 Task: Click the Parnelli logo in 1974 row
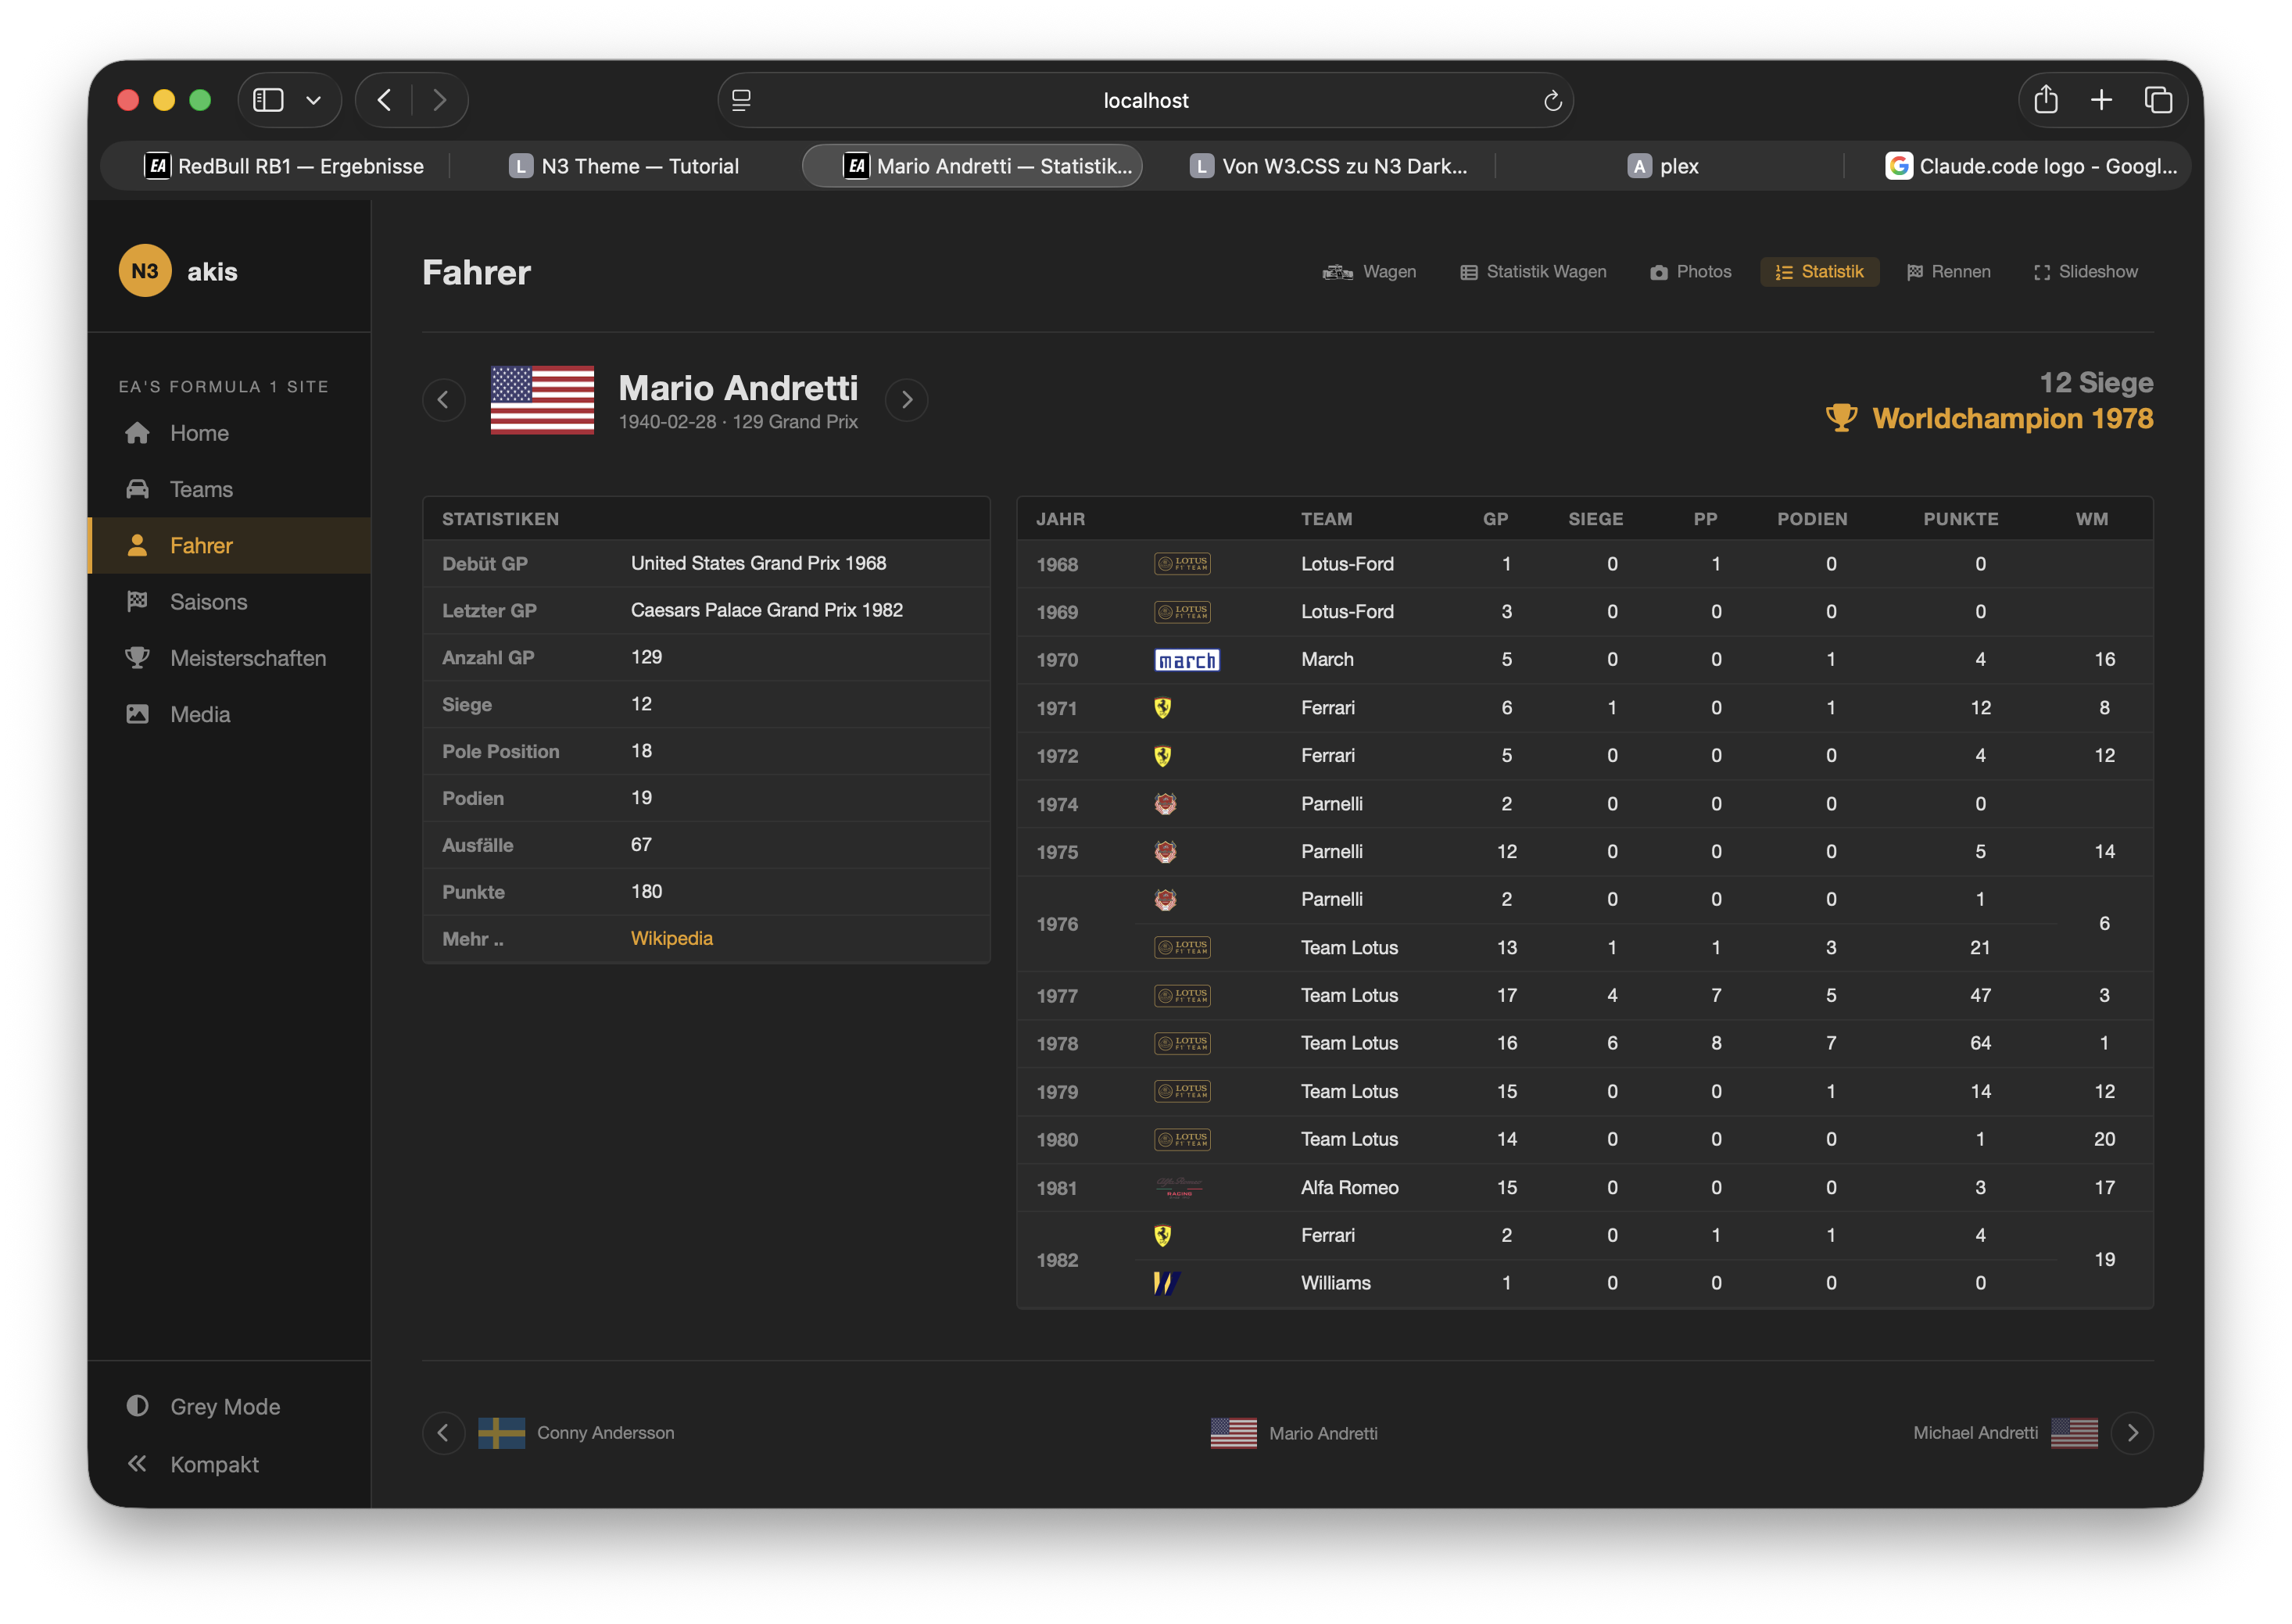1165,804
